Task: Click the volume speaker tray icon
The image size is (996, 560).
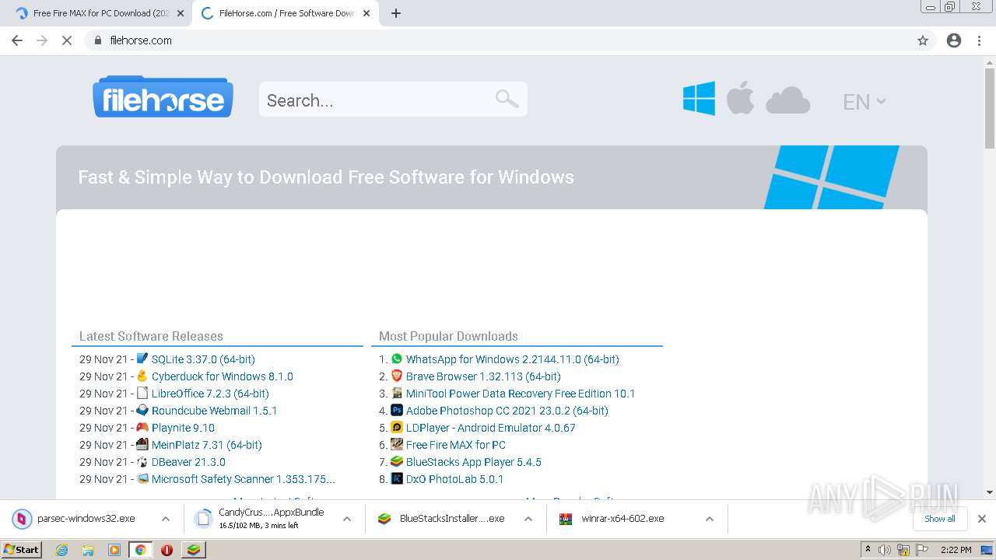Action: tap(885, 550)
